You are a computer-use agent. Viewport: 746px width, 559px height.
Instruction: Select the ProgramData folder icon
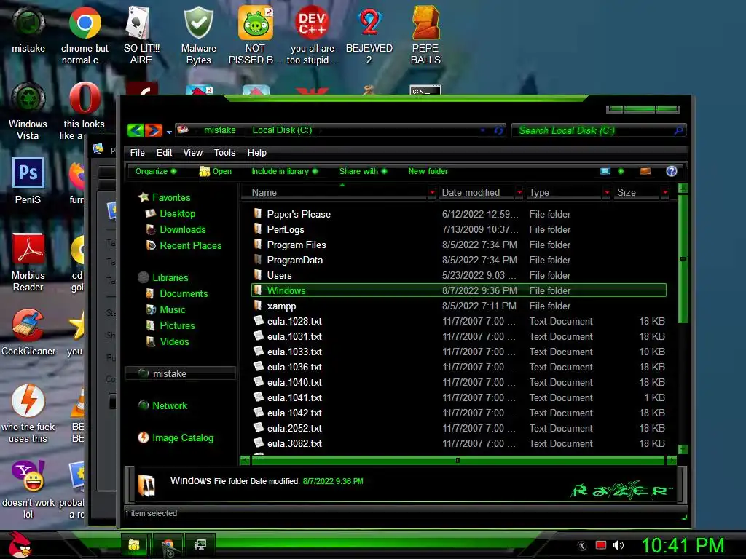(x=258, y=260)
